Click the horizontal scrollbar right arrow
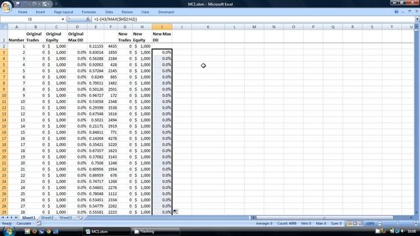 pyautogui.click(x=411, y=218)
